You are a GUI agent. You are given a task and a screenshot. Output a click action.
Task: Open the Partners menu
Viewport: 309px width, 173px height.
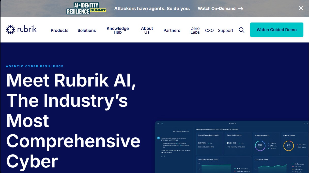pyautogui.click(x=172, y=30)
